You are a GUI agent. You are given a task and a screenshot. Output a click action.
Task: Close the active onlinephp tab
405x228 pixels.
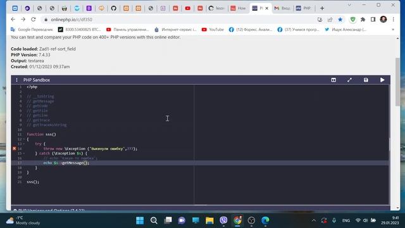pos(267,8)
